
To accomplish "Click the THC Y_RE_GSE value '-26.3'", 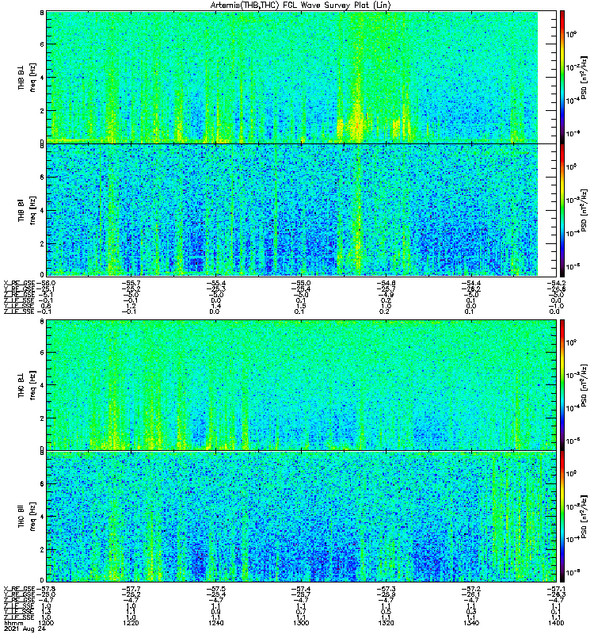I will click(x=556, y=595).
